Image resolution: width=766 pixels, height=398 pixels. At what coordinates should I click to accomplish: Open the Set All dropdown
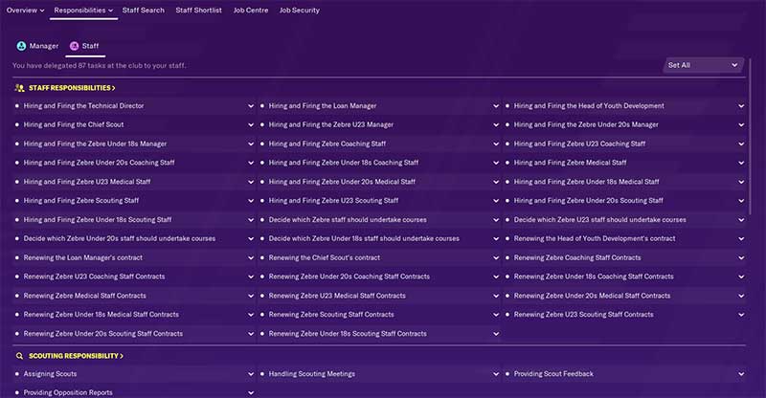click(x=703, y=65)
